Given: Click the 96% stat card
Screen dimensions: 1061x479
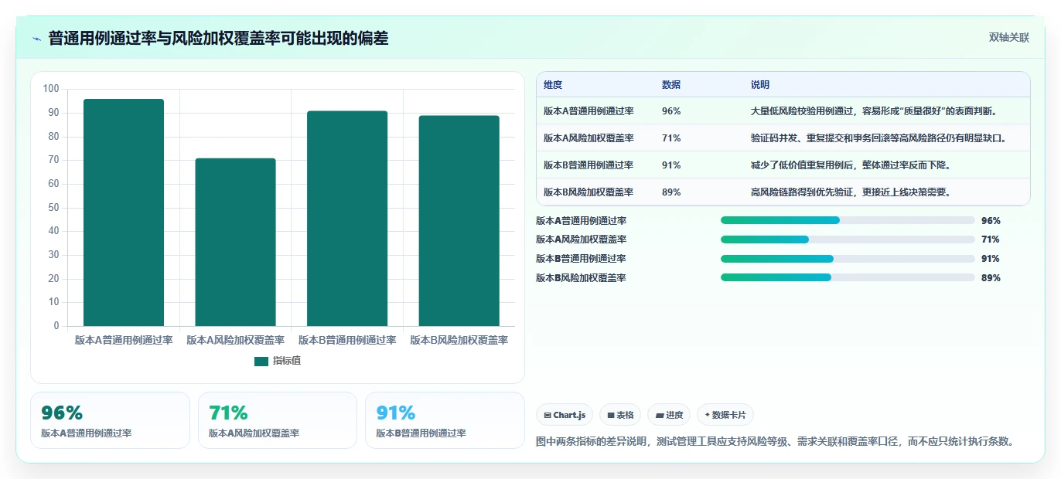Looking at the screenshot, I should 110,420.
